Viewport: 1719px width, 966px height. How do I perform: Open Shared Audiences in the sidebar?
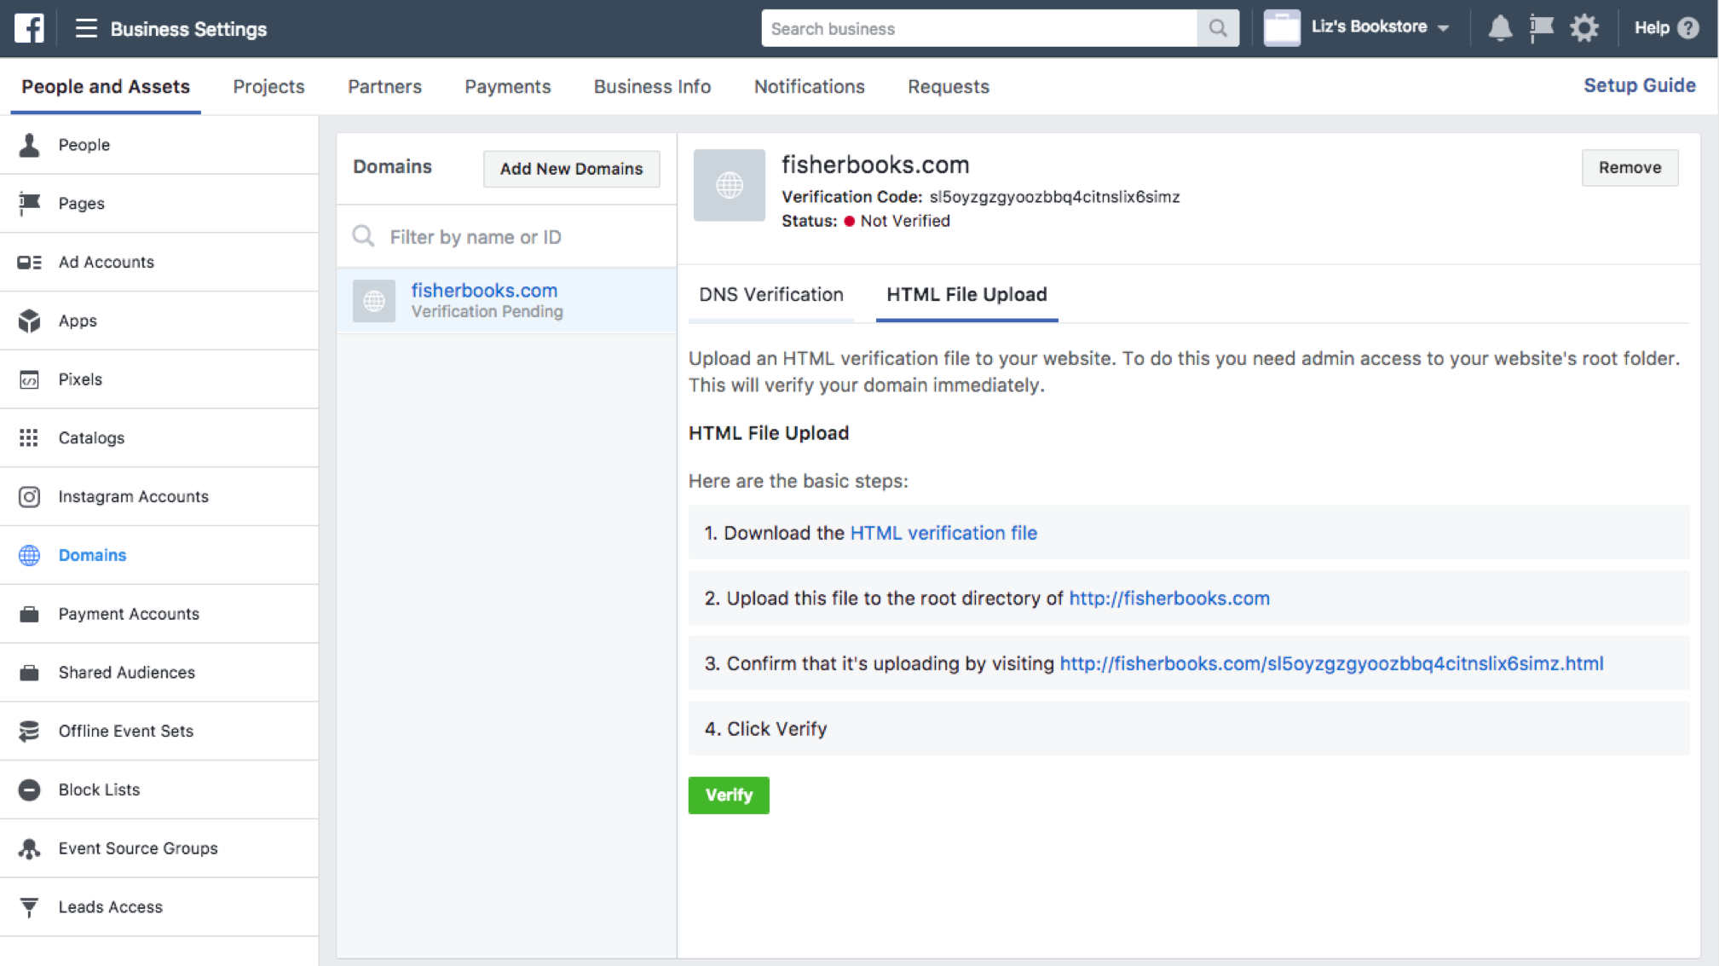pos(159,673)
